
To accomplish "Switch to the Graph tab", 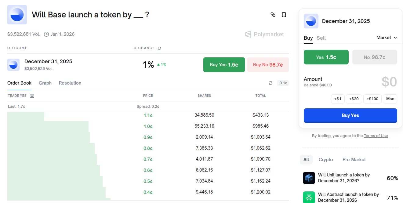I will [45, 83].
